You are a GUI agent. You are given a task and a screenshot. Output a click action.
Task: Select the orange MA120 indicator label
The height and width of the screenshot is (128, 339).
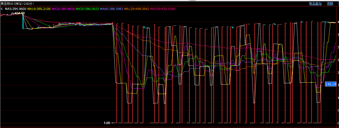[137, 9]
